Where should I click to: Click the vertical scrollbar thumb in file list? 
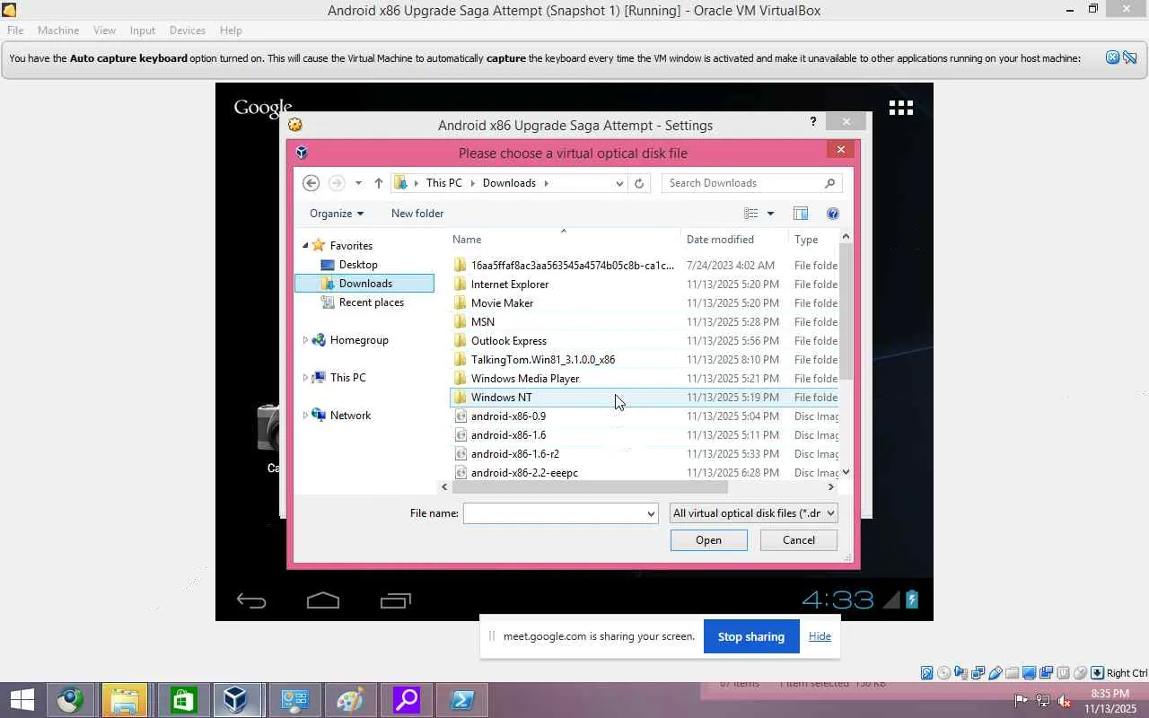click(x=846, y=311)
